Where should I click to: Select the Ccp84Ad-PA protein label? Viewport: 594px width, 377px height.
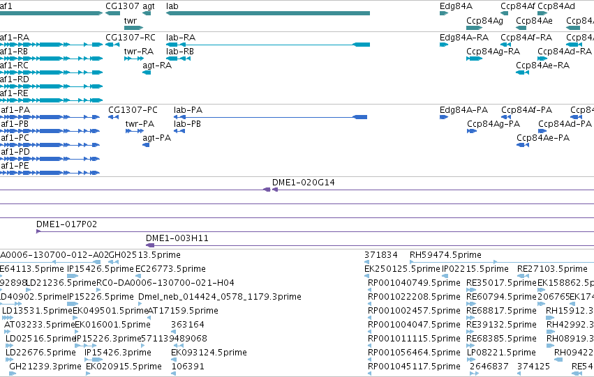565,124
